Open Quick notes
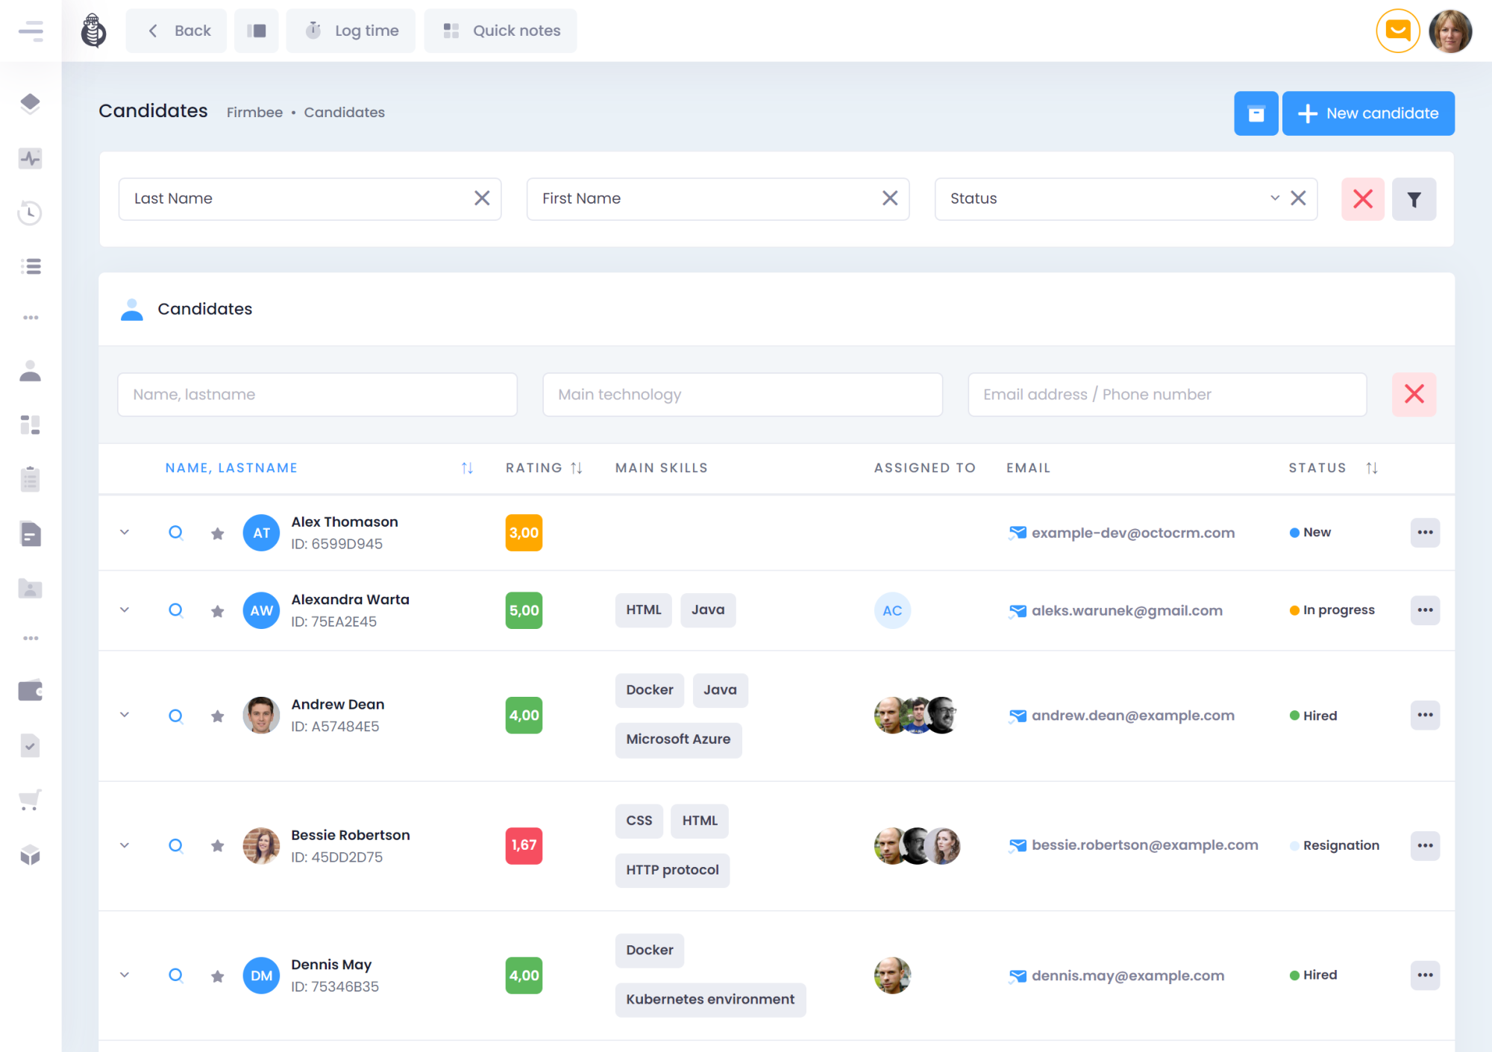 501,31
